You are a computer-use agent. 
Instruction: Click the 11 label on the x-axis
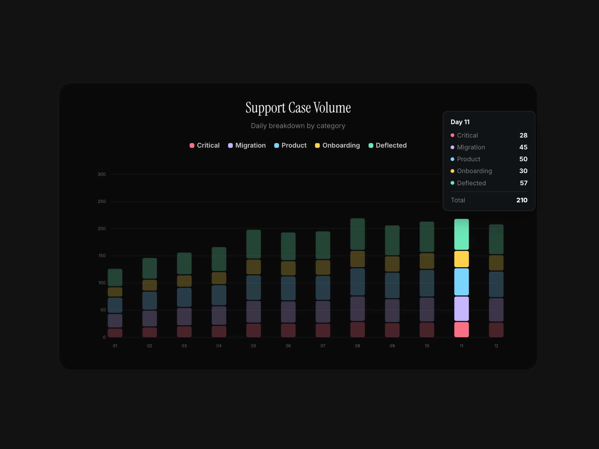pos(461,346)
